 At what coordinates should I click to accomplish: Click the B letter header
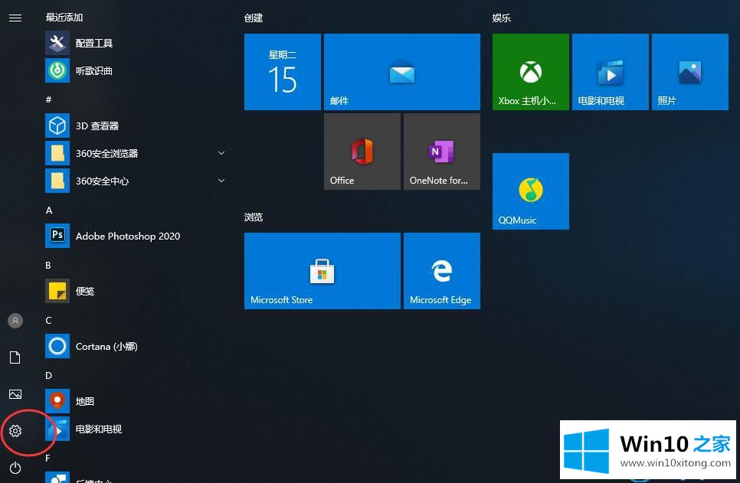point(48,266)
